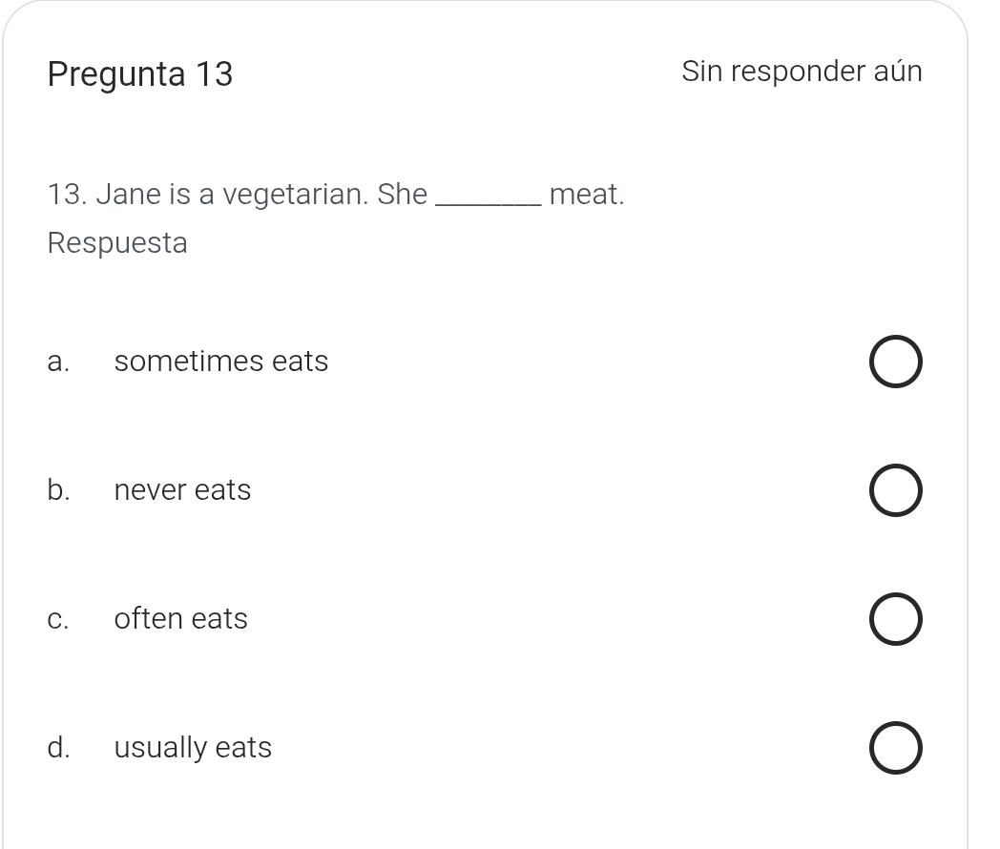The image size is (1000, 849).
Task: Click the 'often eats' answer text
Action: tap(180, 619)
